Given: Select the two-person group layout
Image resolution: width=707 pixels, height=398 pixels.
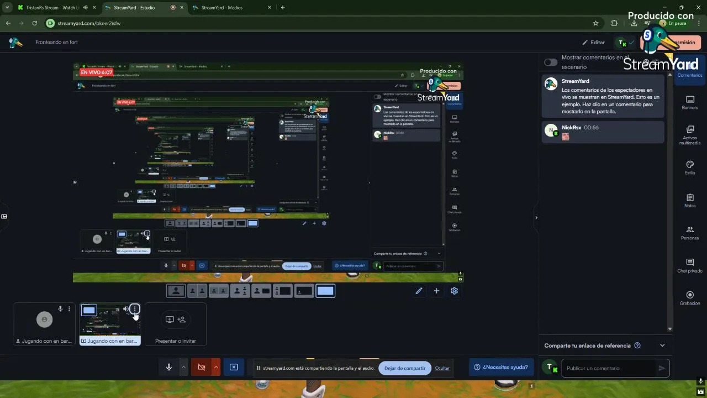Looking at the screenshot, I should pos(219,291).
